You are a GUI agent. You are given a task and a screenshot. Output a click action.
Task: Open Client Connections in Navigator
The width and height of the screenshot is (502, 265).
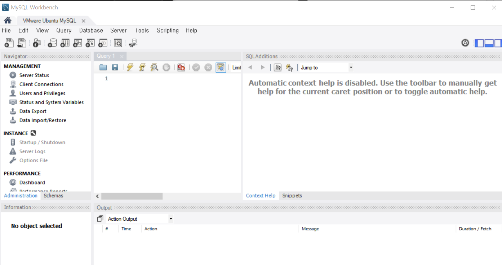(x=41, y=84)
